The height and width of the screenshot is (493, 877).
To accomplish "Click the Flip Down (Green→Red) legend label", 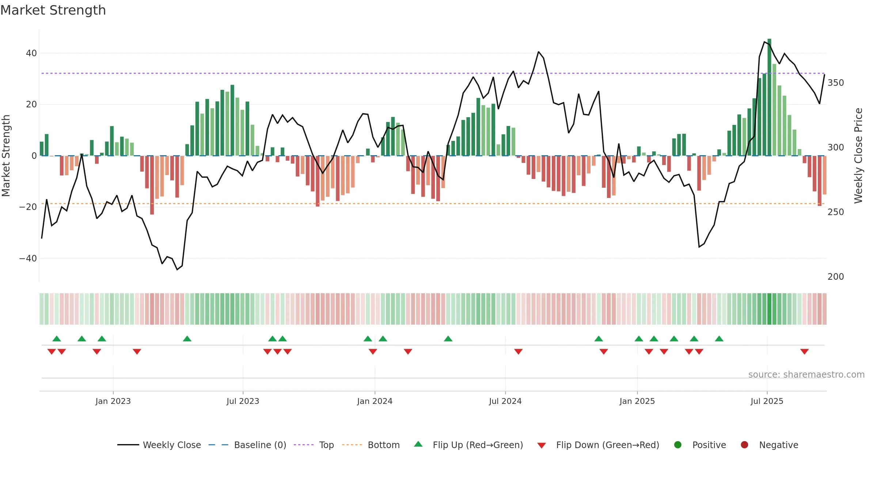I will [608, 445].
